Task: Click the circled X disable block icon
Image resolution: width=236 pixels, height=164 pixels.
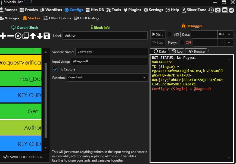Action: tap(18, 36)
